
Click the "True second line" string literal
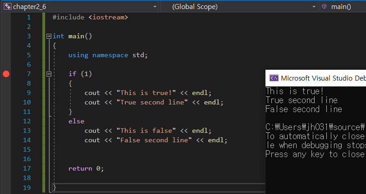pos(152,102)
